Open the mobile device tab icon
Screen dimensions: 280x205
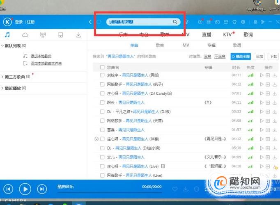pyautogui.click(x=60, y=35)
